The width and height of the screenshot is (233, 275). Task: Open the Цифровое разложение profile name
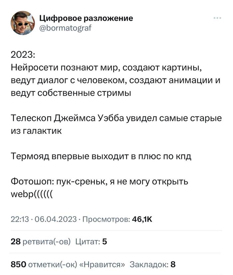coord(86,18)
